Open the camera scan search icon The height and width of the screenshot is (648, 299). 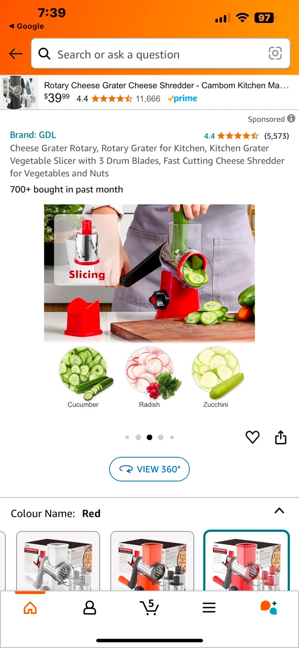(275, 54)
